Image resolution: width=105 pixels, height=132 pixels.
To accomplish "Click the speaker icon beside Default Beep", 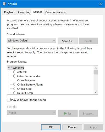I will (14, 93).
